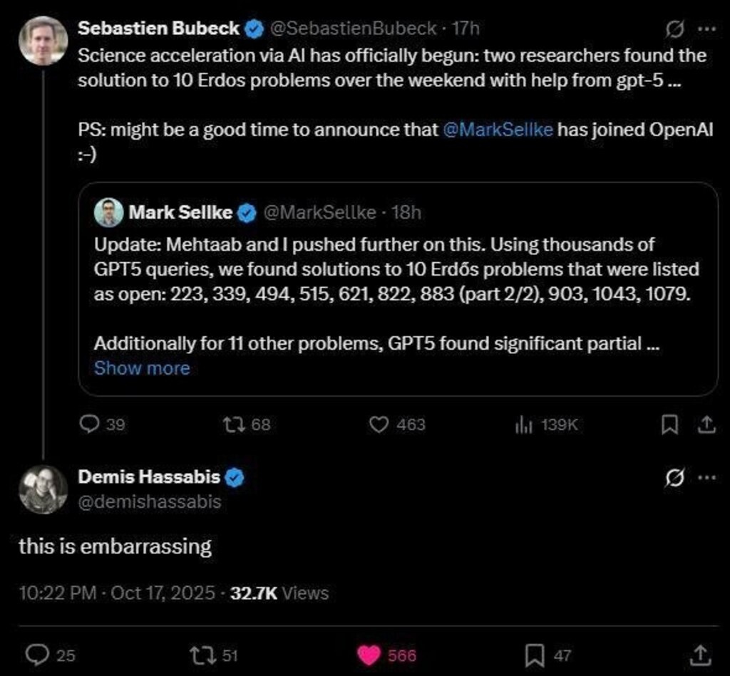This screenshot has height=676, width=730.
Task: Open the @MarkSellke mention link
Action: (x=498, y=131)
